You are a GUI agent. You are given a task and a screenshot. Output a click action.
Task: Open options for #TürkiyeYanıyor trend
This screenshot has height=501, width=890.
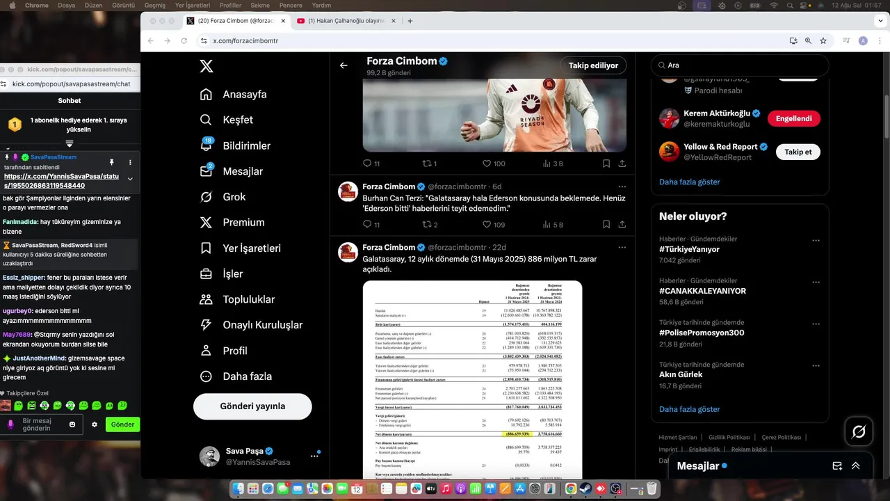tap(816, 240)
